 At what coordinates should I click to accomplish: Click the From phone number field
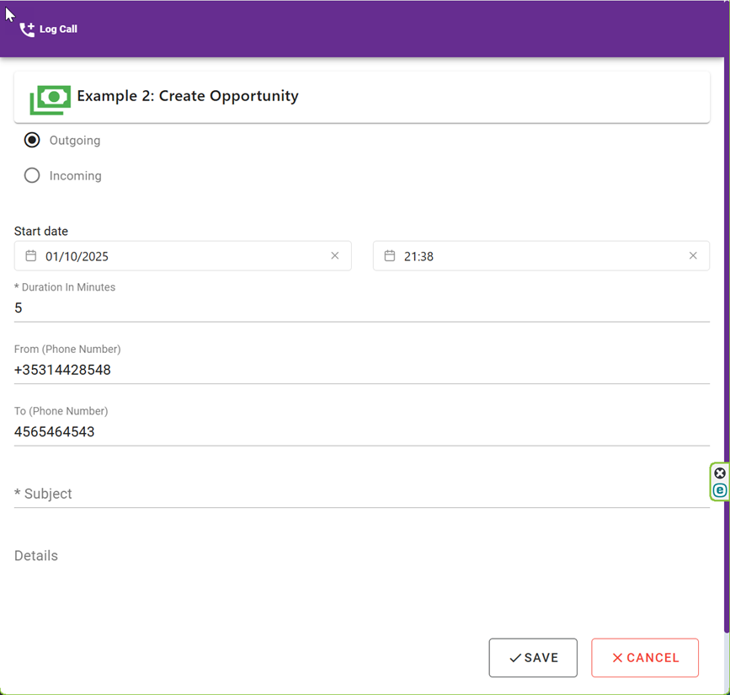362,370
